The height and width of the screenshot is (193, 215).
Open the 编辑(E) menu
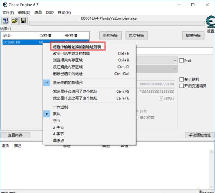(x=24, y=12)
